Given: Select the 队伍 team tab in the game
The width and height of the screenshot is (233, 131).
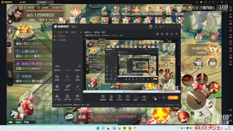Looking at the screenshot, I should tap(10, 74).
